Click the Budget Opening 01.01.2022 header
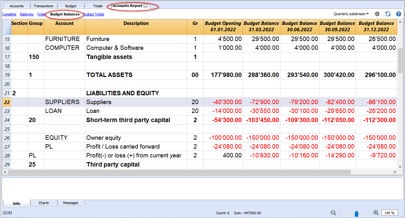Viewport: 405px width, 218px height. 223,27
